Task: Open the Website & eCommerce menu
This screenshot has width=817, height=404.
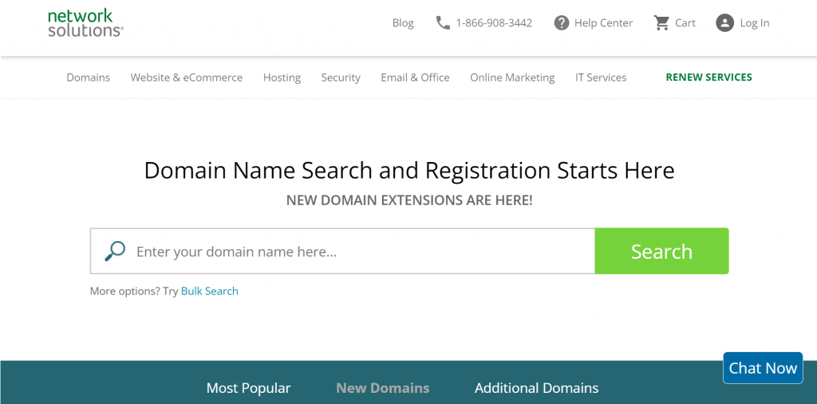Action: (x=187, y=77)
